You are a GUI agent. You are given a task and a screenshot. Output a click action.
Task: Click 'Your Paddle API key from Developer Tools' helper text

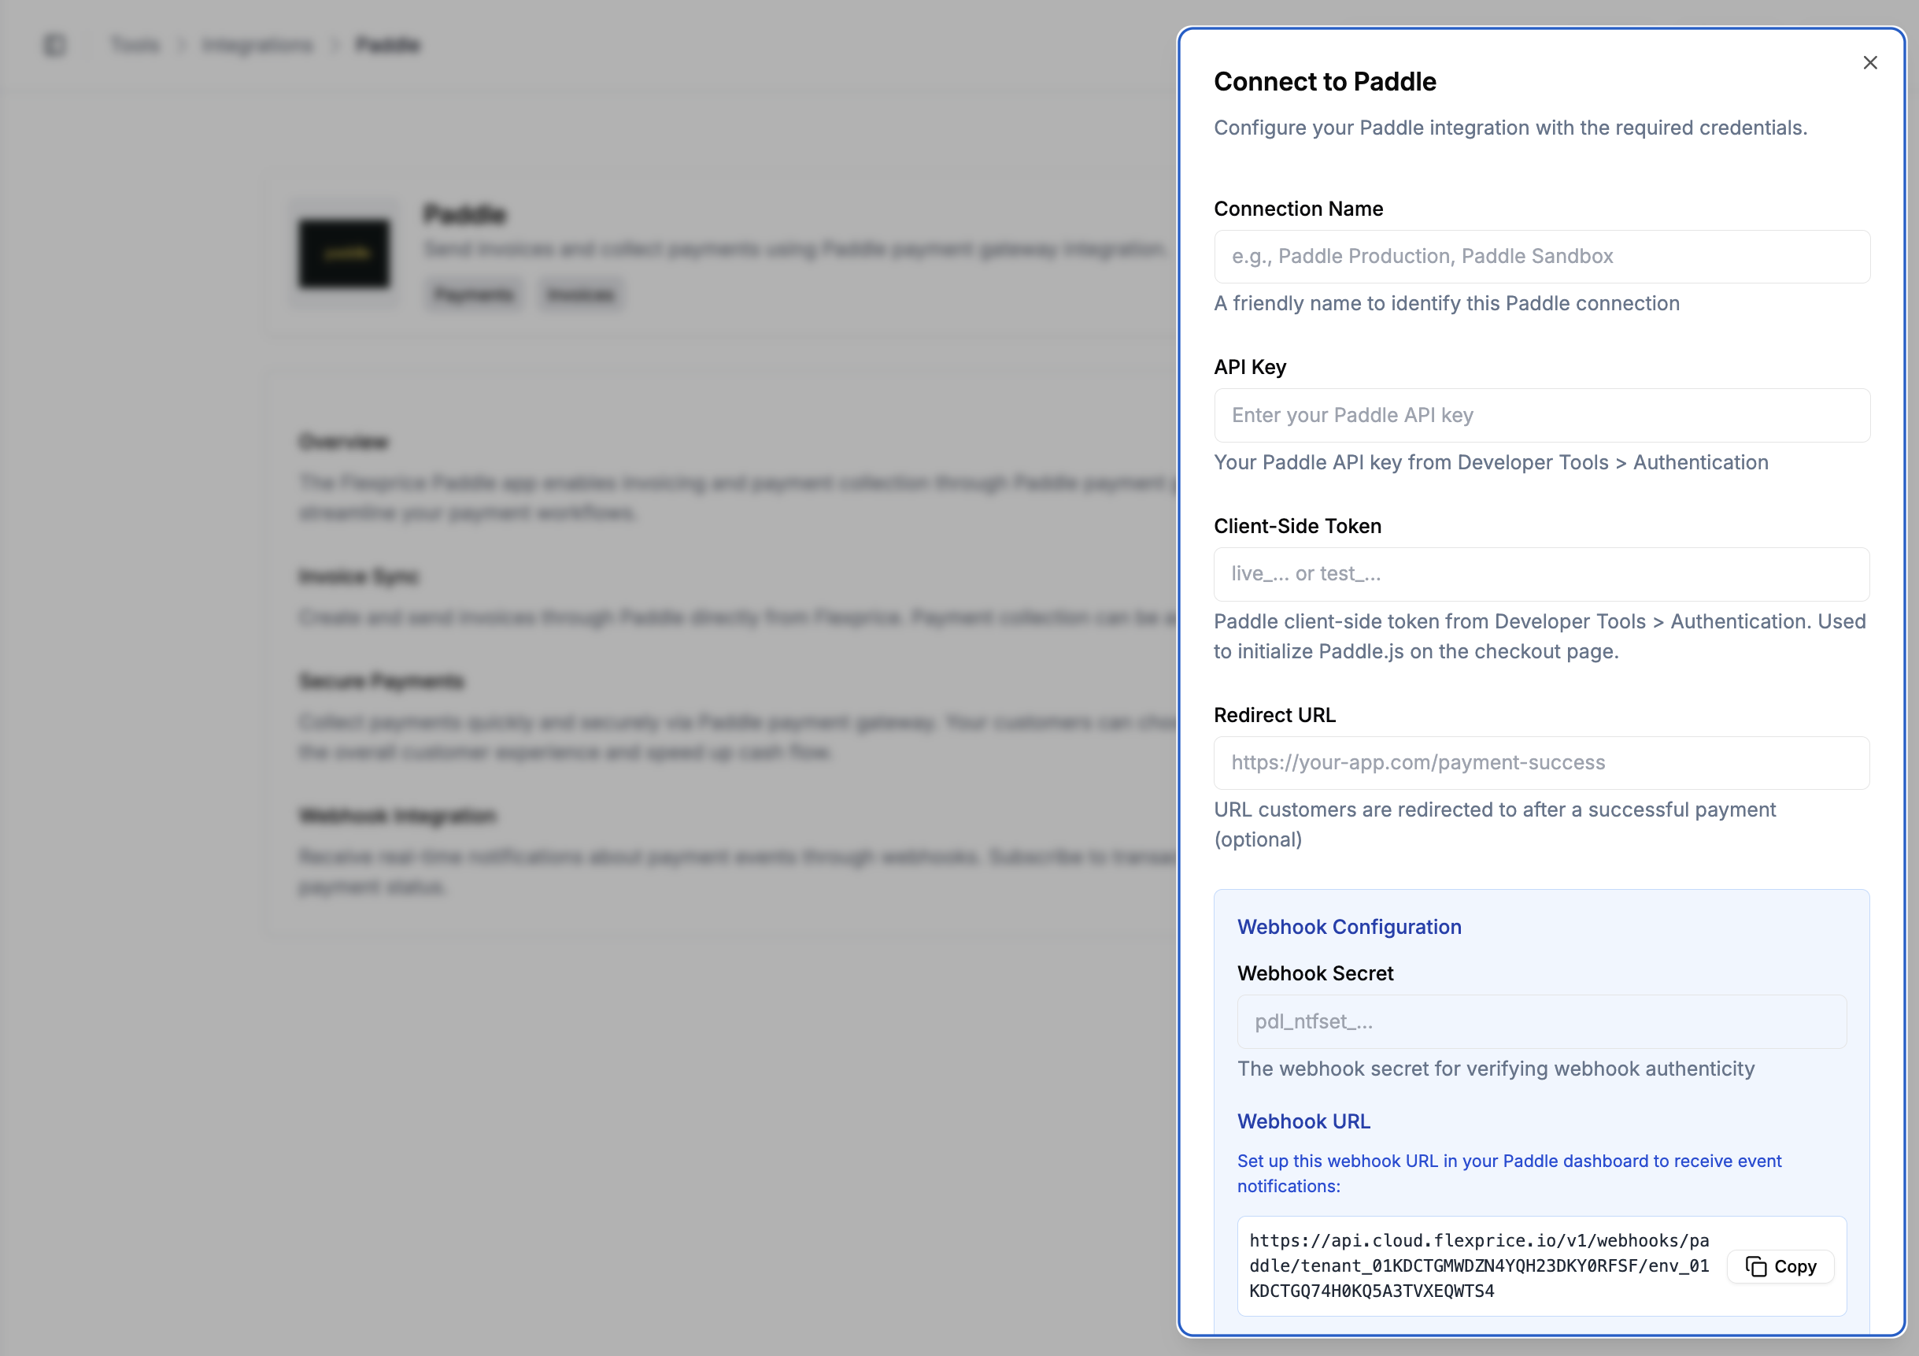tap(1491, 462)
